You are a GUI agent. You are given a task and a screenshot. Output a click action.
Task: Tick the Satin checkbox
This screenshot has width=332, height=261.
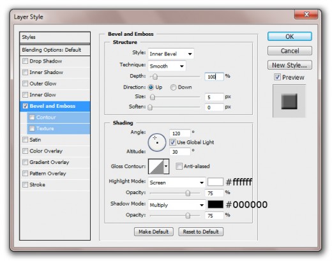[x=25, y=140]
